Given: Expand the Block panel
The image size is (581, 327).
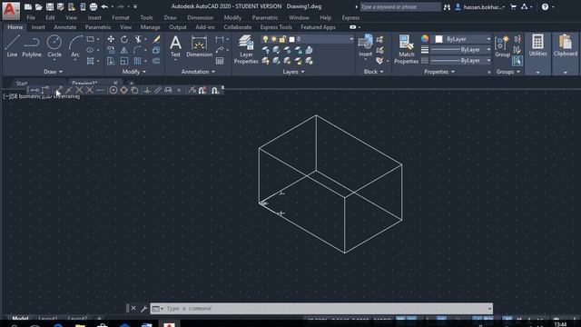Looking at the screenshot, I should [x=373, y=72].
